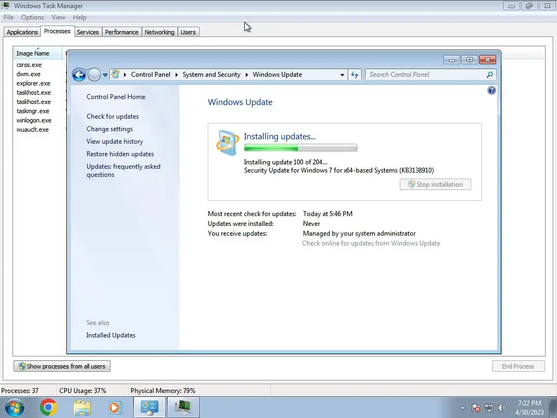
Task: Click the refresh icon next to address bar
Action: 355,75
